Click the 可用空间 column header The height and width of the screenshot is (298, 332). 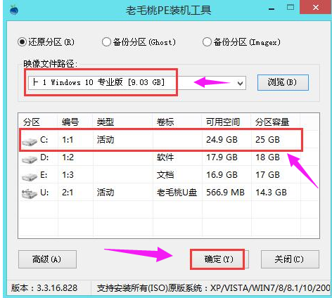coord(223,122)
